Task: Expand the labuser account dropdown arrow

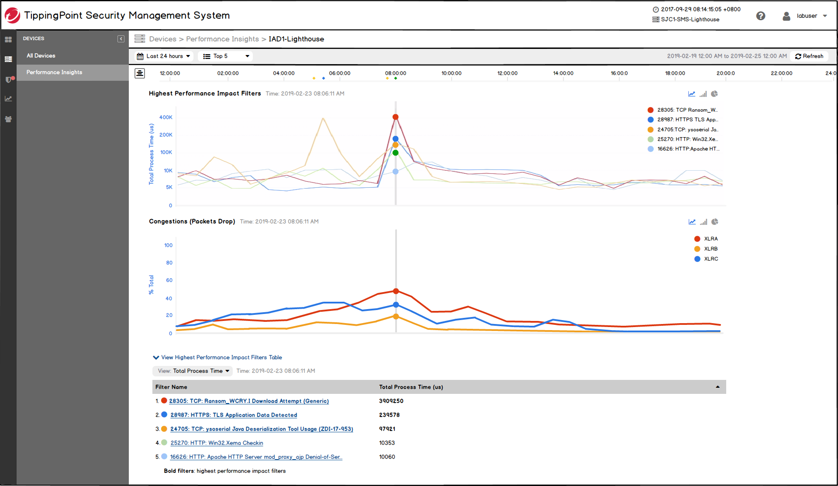Action: coord(825,16)
